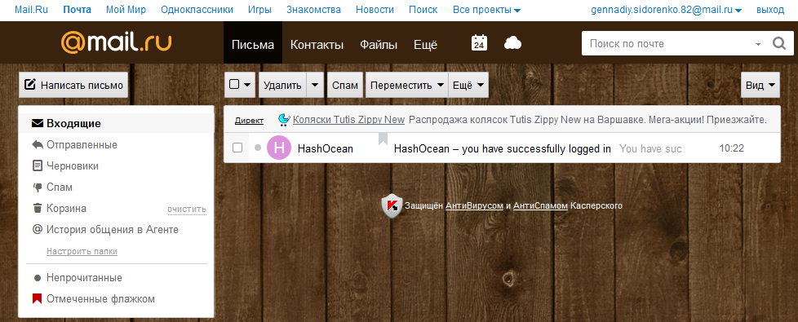Open the Файлы tab
The image size is (798, 322).
[x=379, y=44]
